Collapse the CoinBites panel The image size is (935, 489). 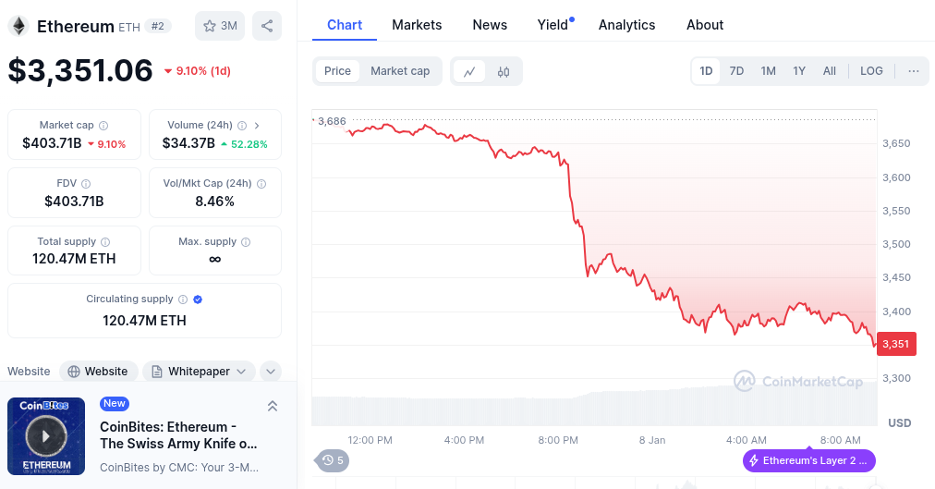click(272, 406)
